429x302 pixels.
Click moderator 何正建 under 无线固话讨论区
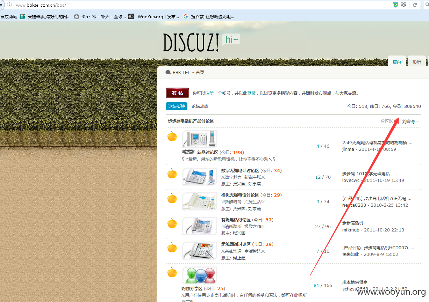click(239, 258)
